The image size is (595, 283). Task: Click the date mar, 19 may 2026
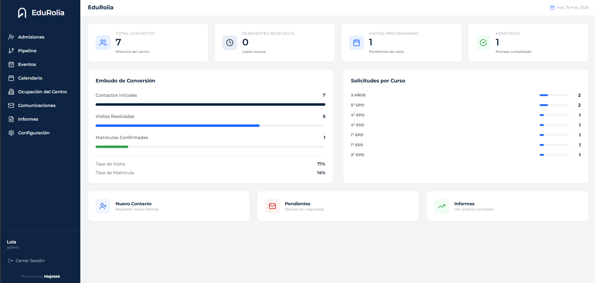[572, 7]
